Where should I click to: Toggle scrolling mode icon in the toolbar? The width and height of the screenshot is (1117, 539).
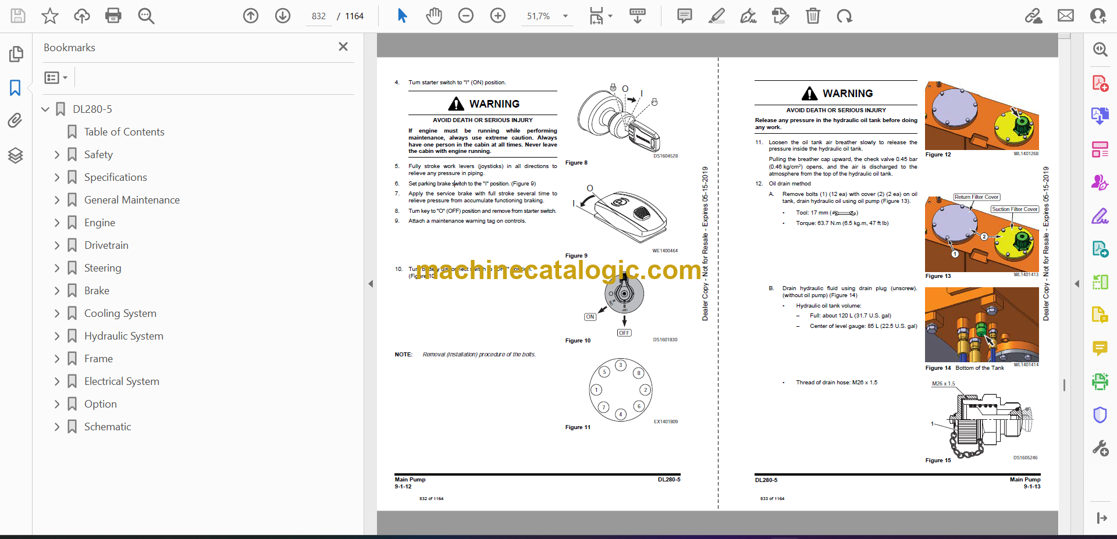point(638,16)
